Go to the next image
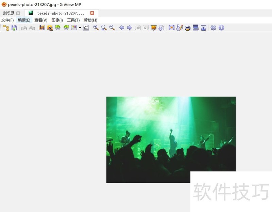Screen dimensions: 272x212 click(x=130, y=28)
